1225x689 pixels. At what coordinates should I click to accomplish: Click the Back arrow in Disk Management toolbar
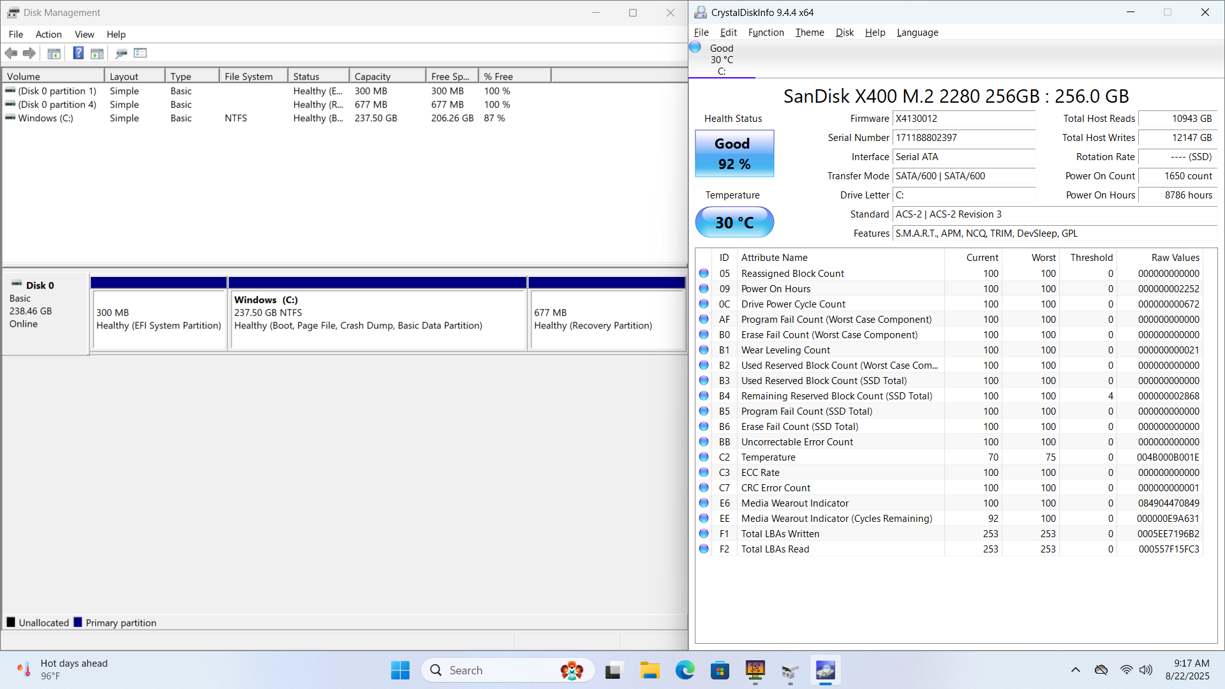11,54
